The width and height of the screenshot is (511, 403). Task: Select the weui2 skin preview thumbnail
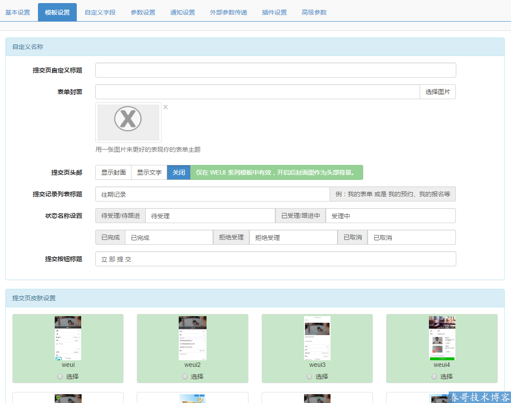tap(192, 338)
